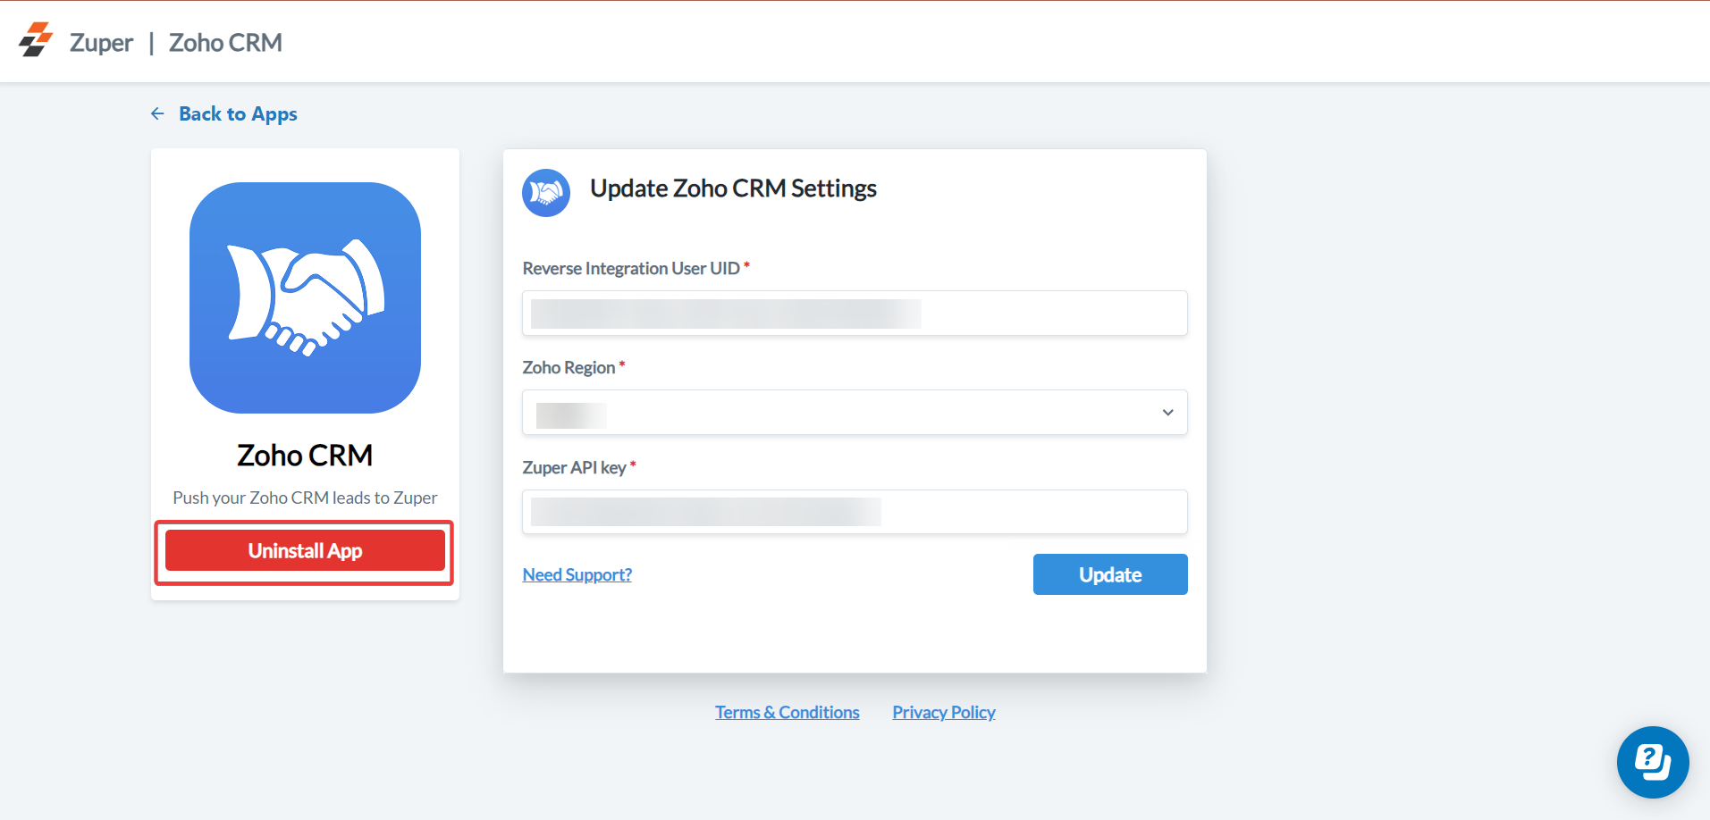Click the Zuper logo icon
This screenshot has height=820, width=1710.
pos(36,40)
